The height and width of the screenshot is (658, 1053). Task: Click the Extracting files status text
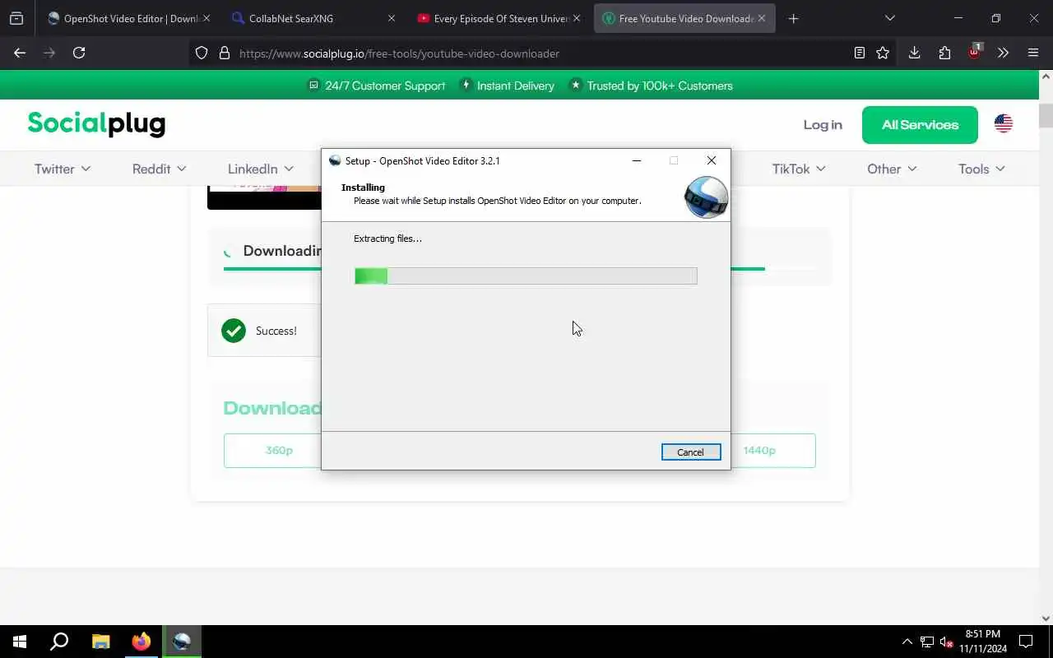(387, 239)
